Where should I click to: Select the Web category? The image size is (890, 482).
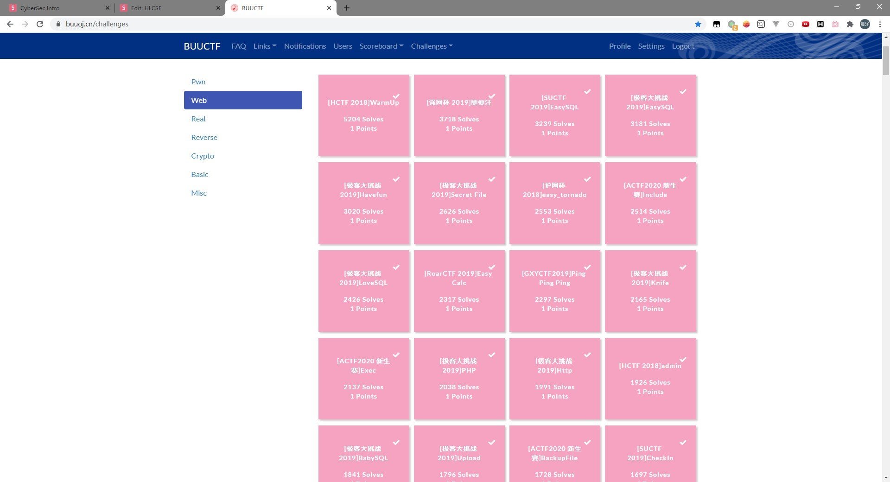pos(243,100)
